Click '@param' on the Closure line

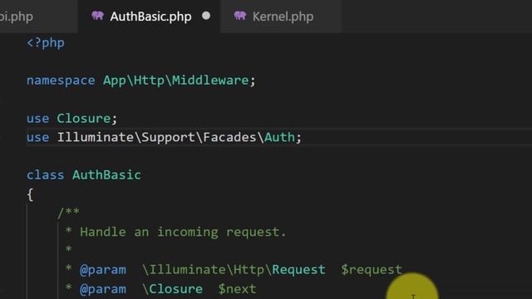point(103,289)
